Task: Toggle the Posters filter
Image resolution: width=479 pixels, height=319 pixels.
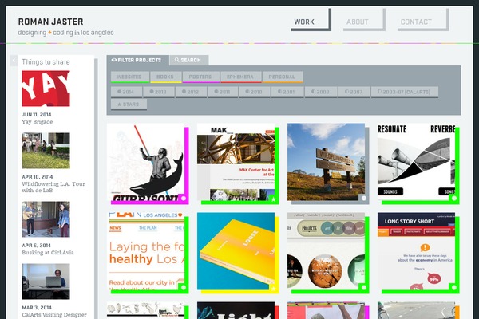Action: point(200,77)
